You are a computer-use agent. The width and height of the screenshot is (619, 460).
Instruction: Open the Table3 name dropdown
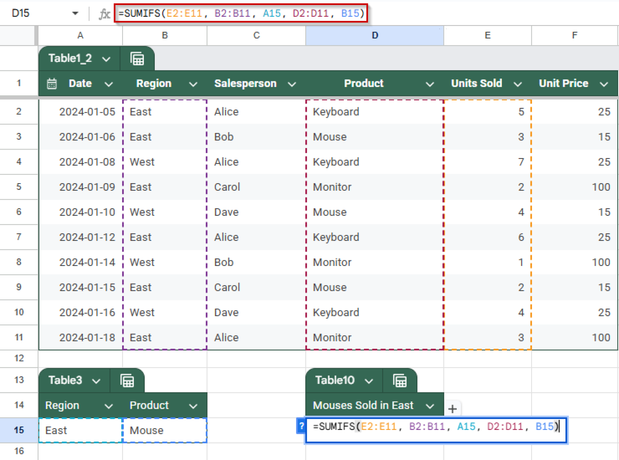[96, 380]
